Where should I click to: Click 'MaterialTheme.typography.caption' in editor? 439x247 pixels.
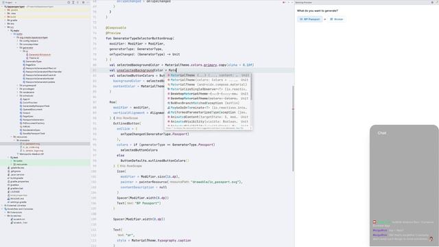[x=161, y=241]
